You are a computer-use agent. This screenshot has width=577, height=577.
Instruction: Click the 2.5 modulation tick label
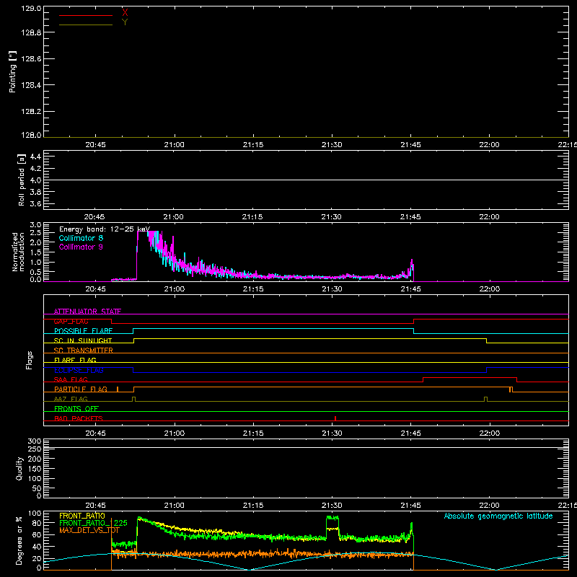[x=35, y=233]
